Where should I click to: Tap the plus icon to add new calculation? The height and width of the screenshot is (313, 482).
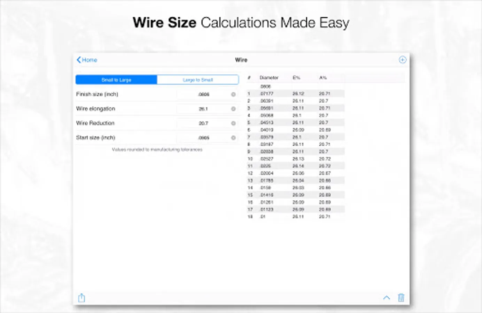coord(402,60)
